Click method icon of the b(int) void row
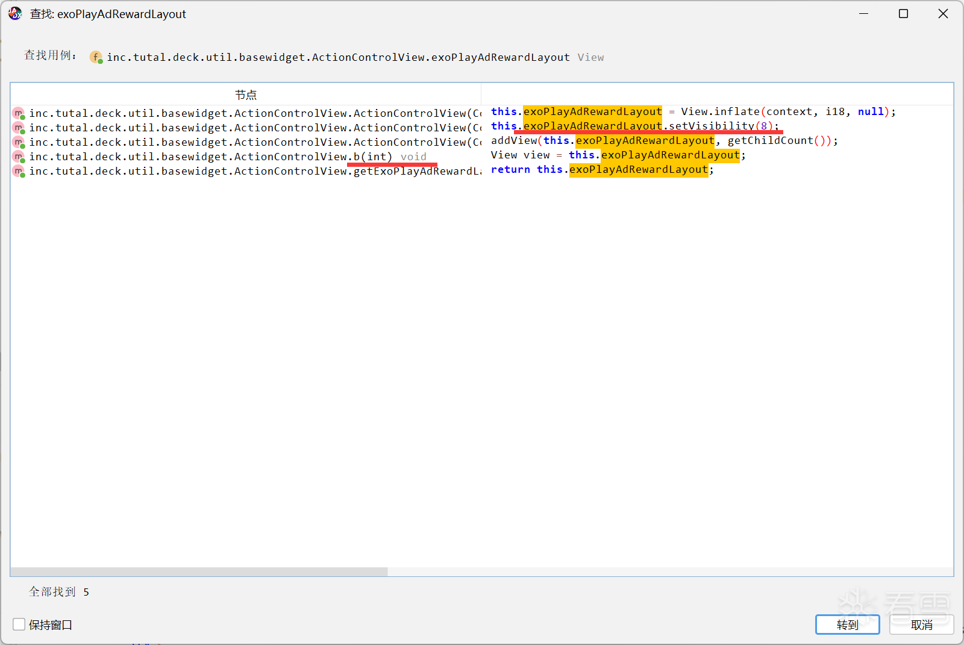The image size is (964, 645). pos(19,157)
